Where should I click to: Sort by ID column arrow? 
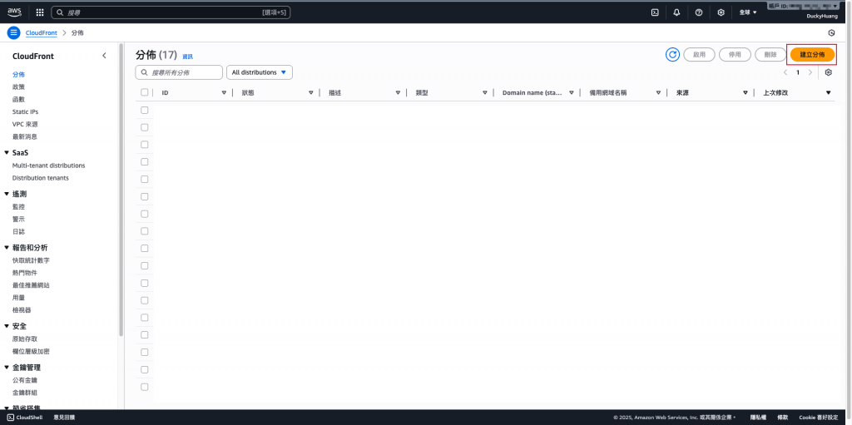(224, 93)
